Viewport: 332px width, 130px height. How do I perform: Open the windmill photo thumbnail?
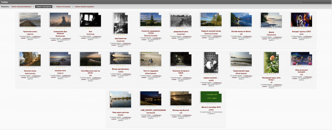(60, 20)
